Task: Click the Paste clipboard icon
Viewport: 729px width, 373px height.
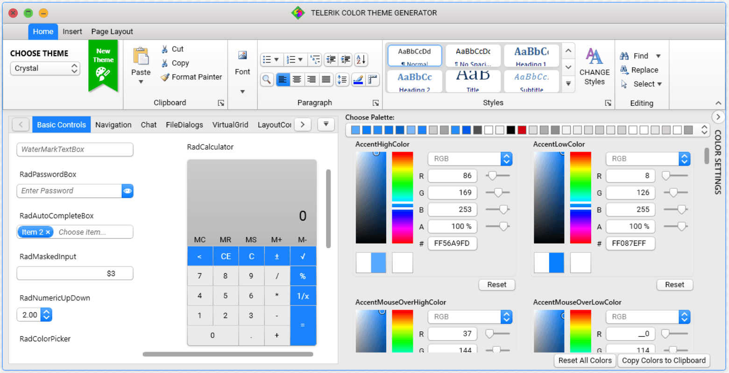Action: [x=141, y=56]
